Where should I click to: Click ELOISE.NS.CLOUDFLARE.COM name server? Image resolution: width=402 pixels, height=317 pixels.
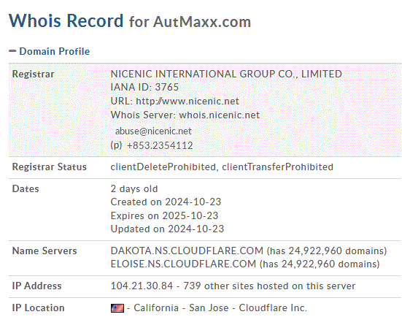[x=183, y=264]
